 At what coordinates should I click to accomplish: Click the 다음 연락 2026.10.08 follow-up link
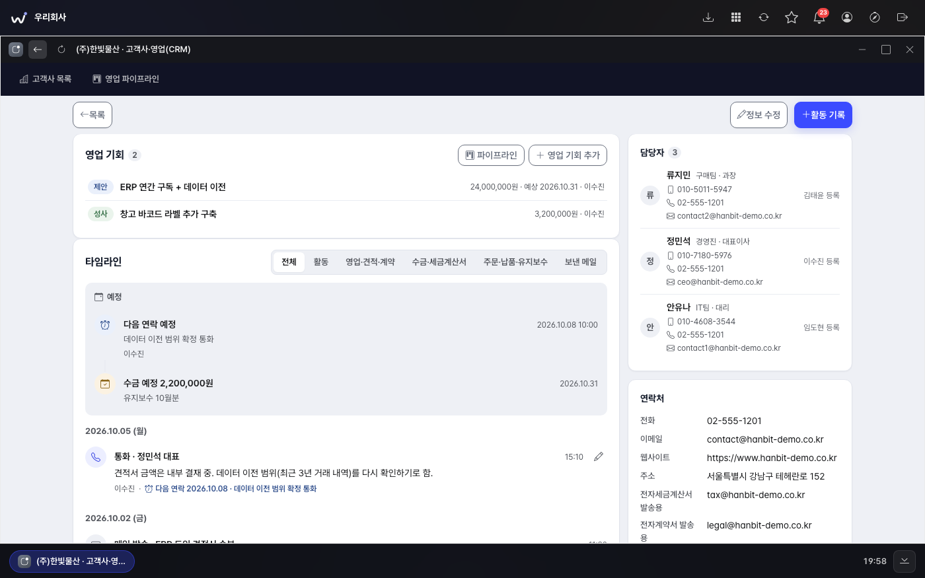[x=231, y=489]
